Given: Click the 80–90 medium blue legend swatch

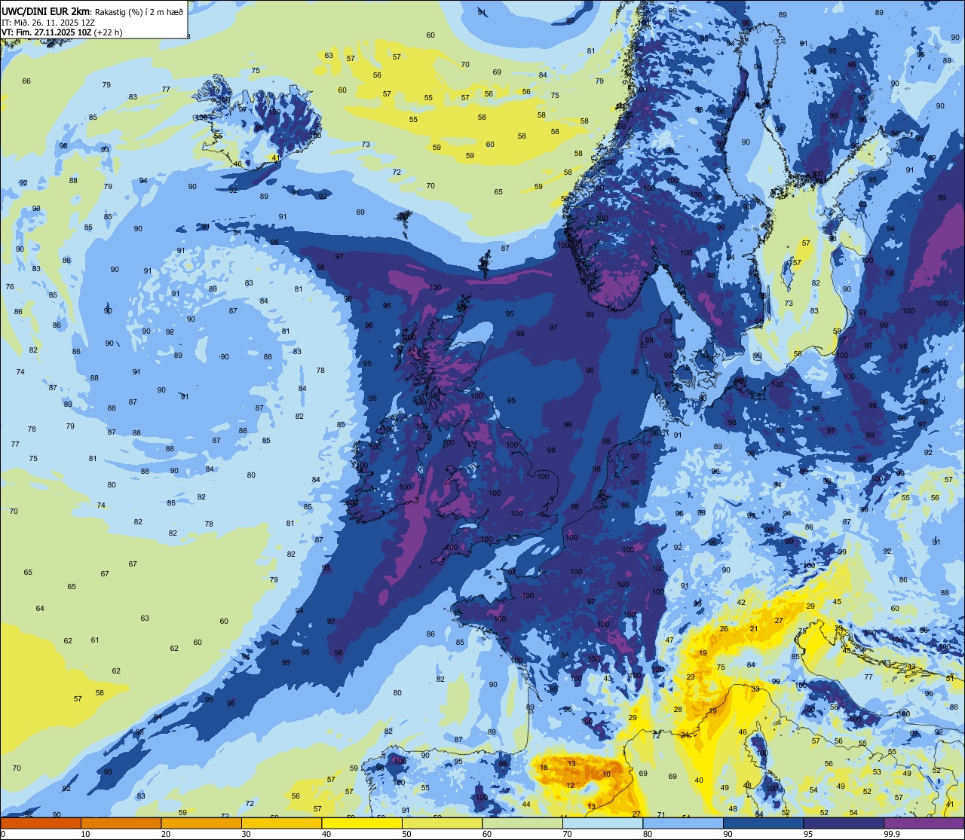Looking at the screenshot, I should [683, 823].
